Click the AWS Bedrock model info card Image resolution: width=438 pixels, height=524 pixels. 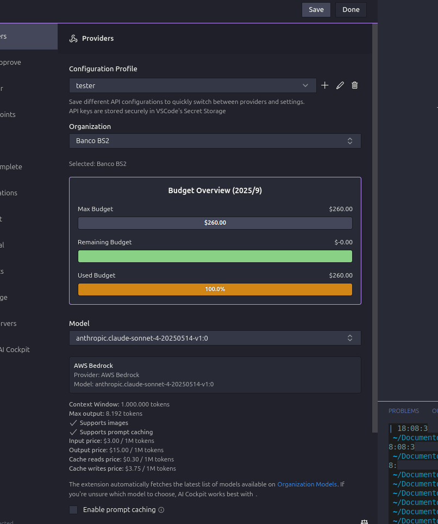tap(215, 375)
